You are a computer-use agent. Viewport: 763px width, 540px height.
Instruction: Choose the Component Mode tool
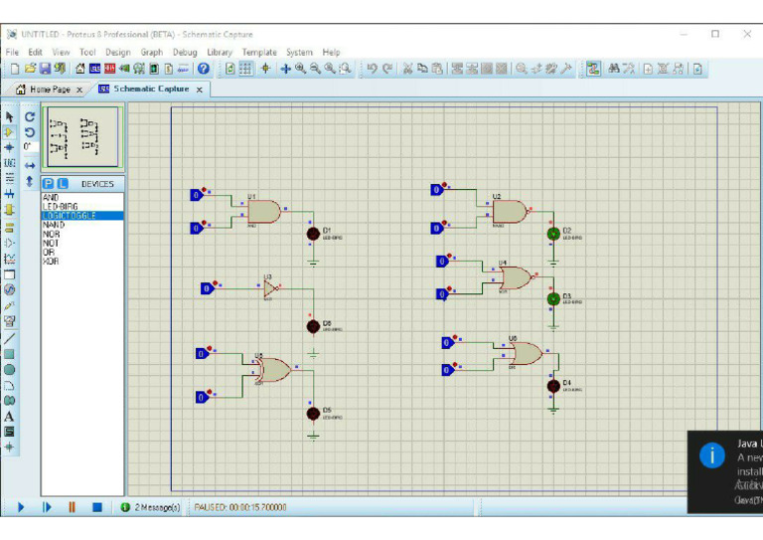pos(10,131)
